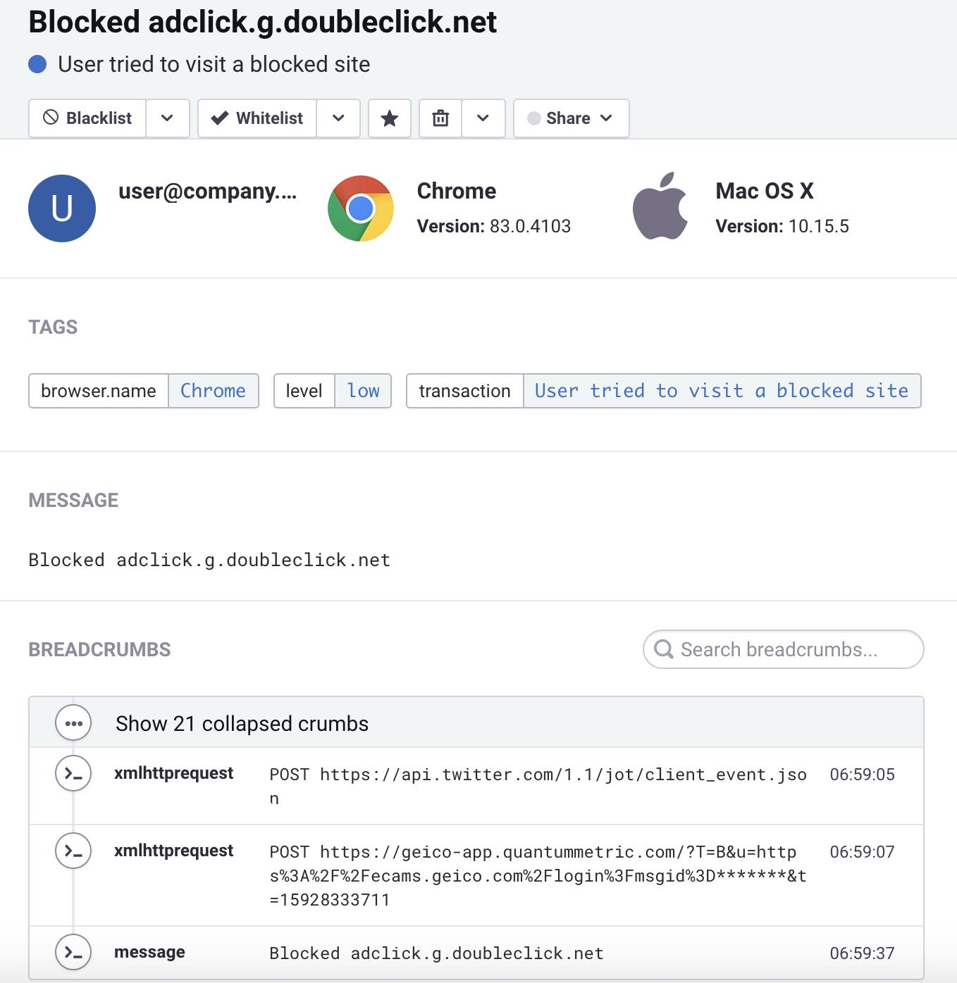The width and height of the screenshot is (957, 983).
Task: Delete the issue with the trash icon
Action: (440, 118)
